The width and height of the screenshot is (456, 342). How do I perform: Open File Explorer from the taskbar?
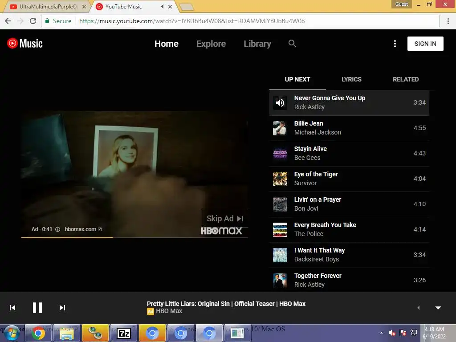click(67, 333)
